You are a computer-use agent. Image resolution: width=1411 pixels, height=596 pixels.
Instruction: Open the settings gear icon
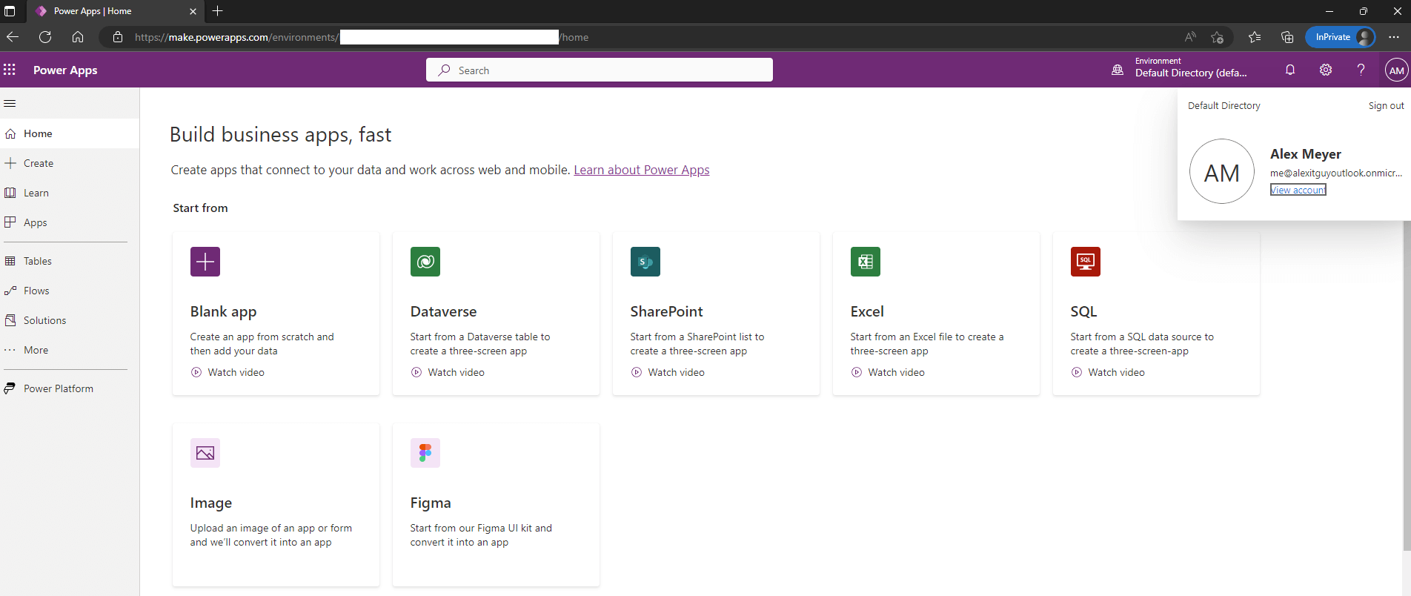[x=1326, y=70]
